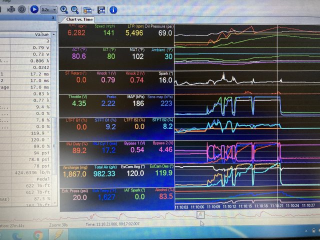
Task: Open the Help menu
Action: pos(6,1)
